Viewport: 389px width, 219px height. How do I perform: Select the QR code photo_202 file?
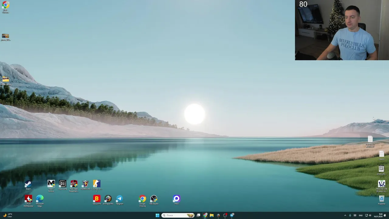[x=381, y=170]
